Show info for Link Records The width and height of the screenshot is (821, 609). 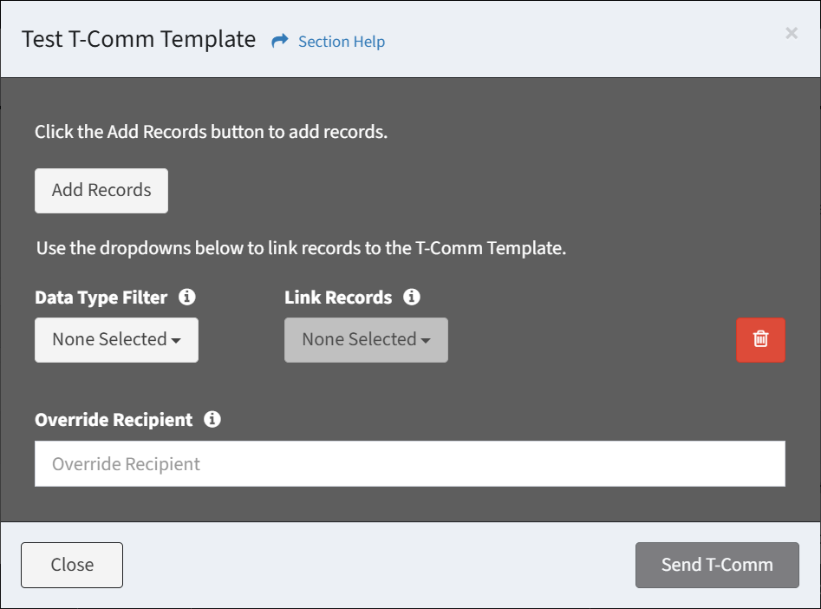[x=412, y=298]
